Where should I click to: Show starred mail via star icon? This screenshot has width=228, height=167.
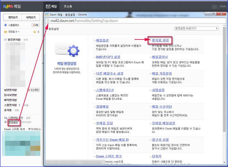35,32
